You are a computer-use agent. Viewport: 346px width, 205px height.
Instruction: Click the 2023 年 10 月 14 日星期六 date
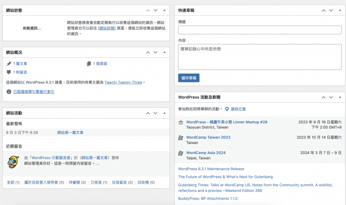(319, 137)
